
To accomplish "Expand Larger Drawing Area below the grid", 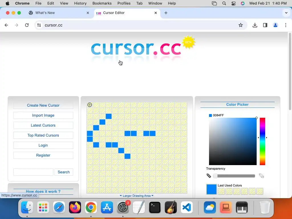I will [137, 196].
